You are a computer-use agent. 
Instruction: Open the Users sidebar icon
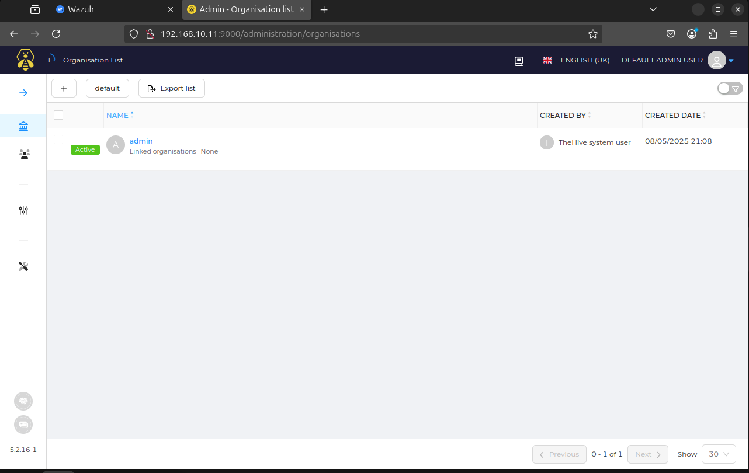[24, 154]
